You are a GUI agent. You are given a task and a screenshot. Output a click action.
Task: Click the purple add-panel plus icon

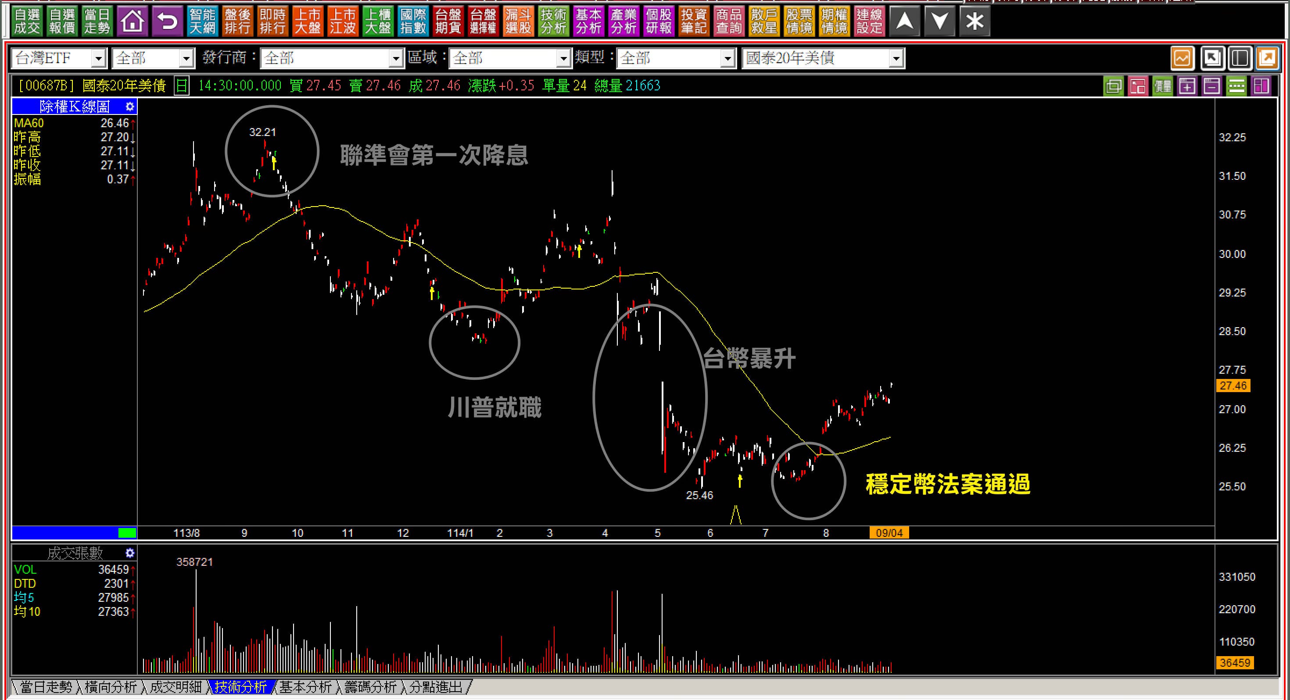click(x=1187, y=86)
